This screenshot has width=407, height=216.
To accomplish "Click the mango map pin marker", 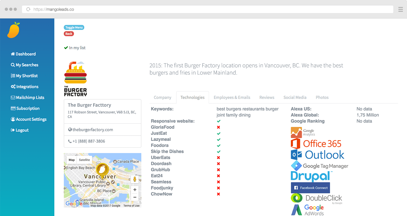I will pos(102,171).
